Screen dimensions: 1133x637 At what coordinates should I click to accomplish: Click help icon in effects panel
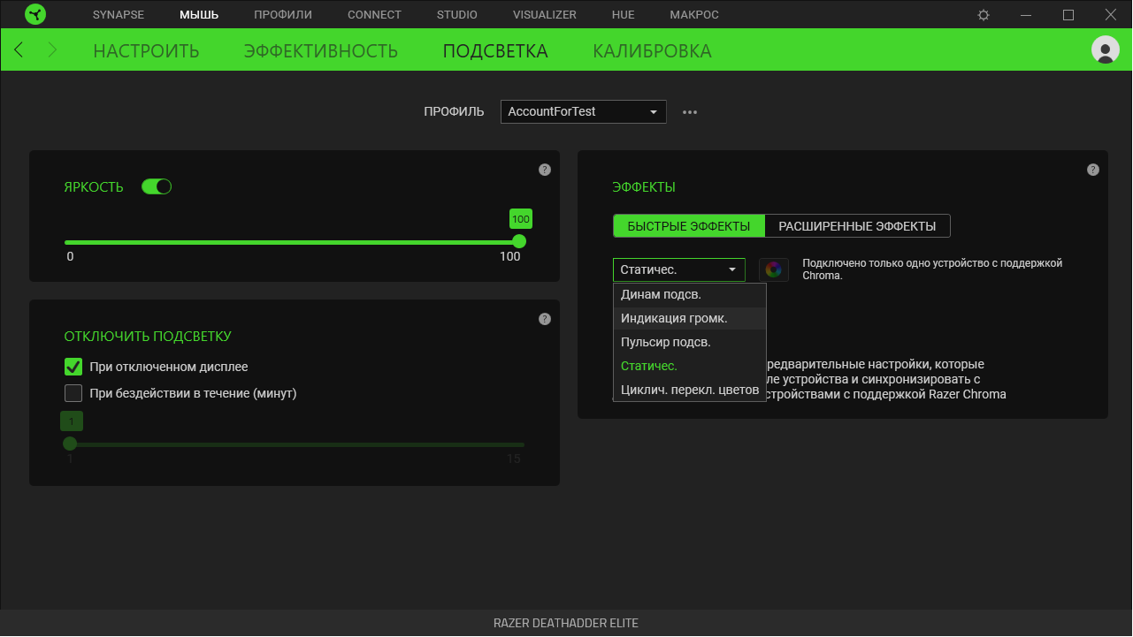1093,170
